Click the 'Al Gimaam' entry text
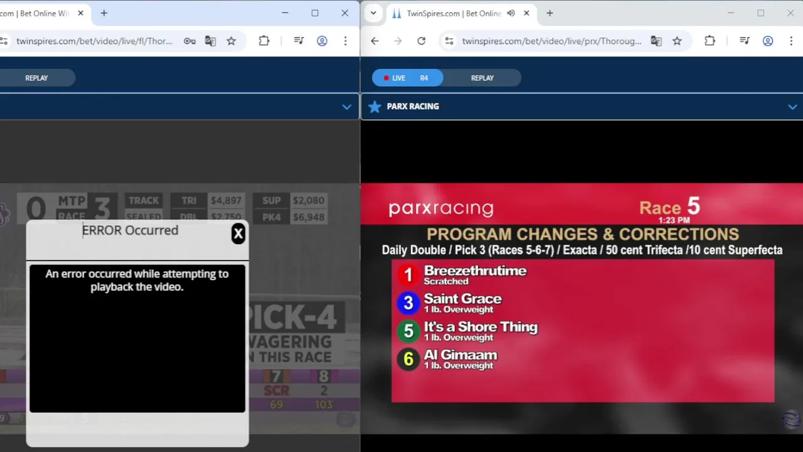This screenshot has width=803, height=452. [460, 359]
